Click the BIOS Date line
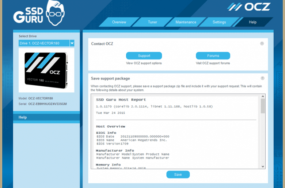 pos(133,136)
